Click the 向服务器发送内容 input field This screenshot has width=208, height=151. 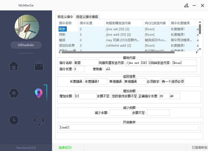point(138,63)
